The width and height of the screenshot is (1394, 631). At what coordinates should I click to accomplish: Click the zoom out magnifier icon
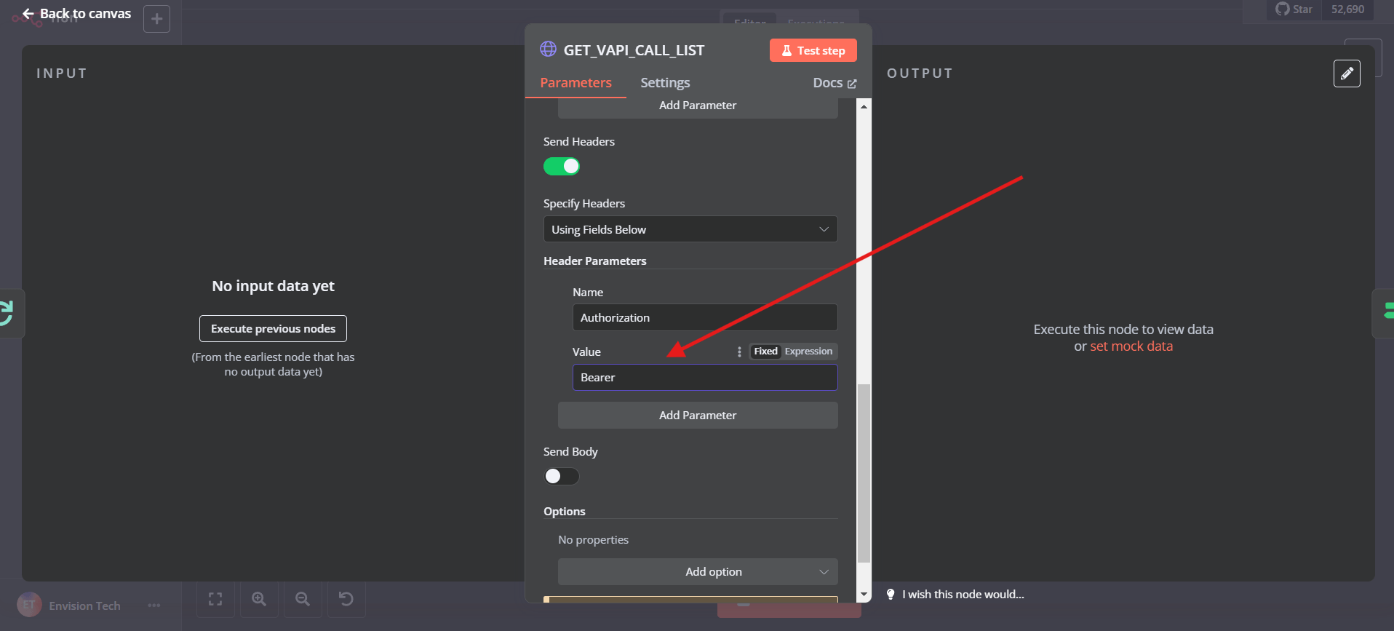click(303, 599)
